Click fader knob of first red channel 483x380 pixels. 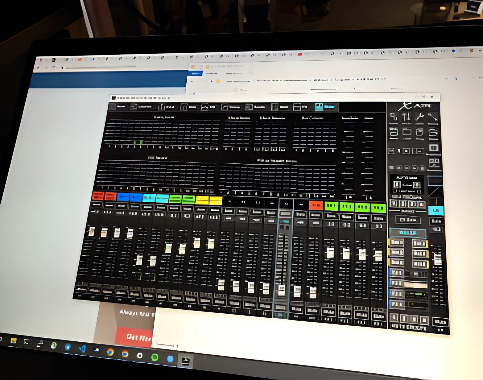[x=92, y=232]
